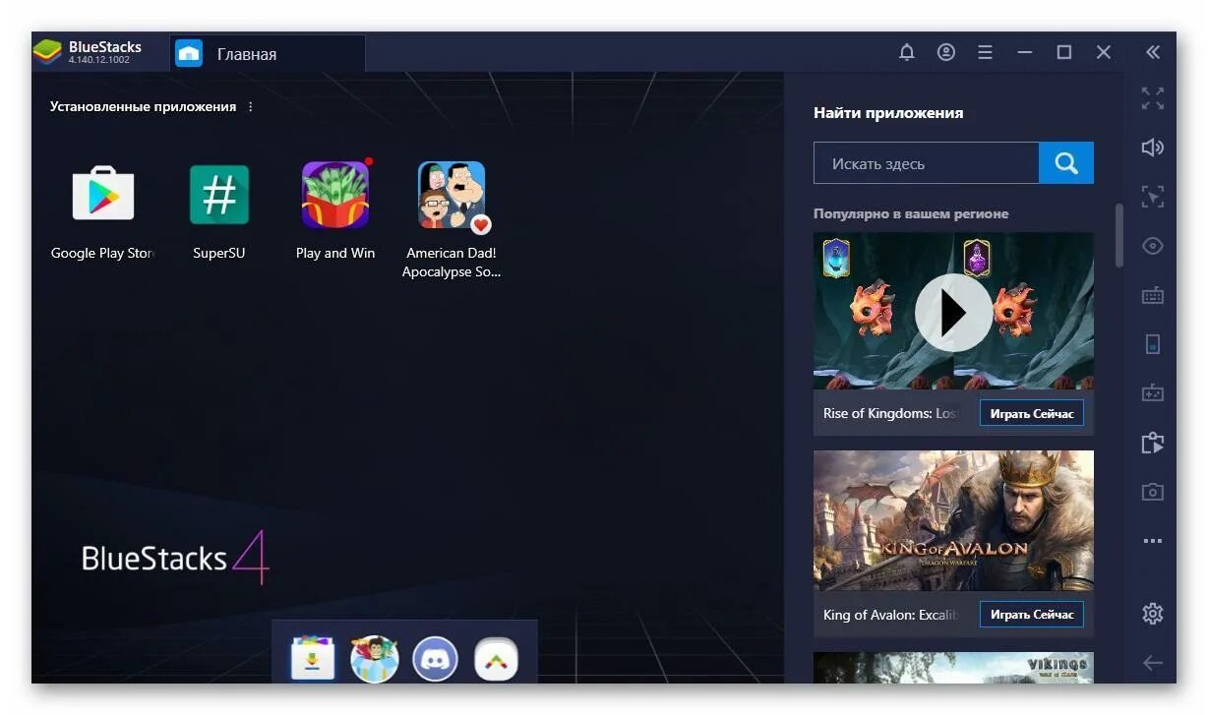This screenshot has height=715, width=1208.
Task: Click the King of Avalon title text
Action: coord(891,615)
